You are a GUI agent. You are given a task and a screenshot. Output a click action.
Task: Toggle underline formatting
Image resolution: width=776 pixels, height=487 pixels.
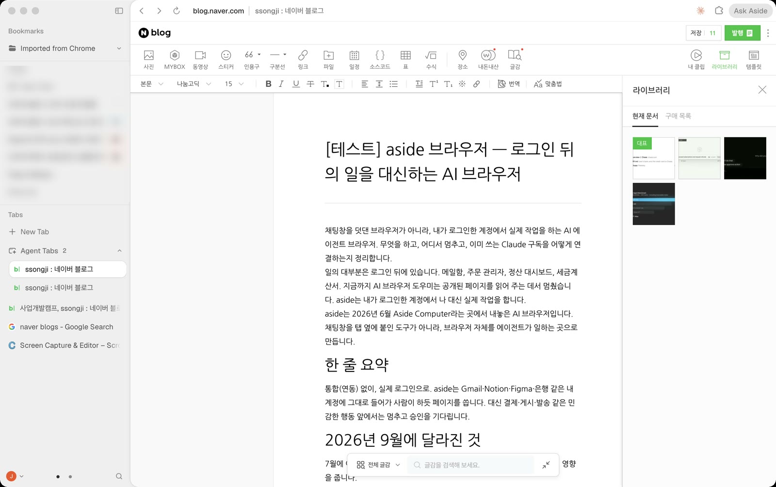(296, 84)
